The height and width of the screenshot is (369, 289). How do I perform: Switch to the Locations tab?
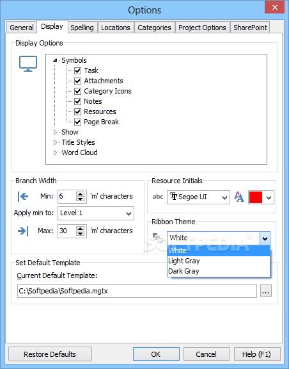pos(116,28)
